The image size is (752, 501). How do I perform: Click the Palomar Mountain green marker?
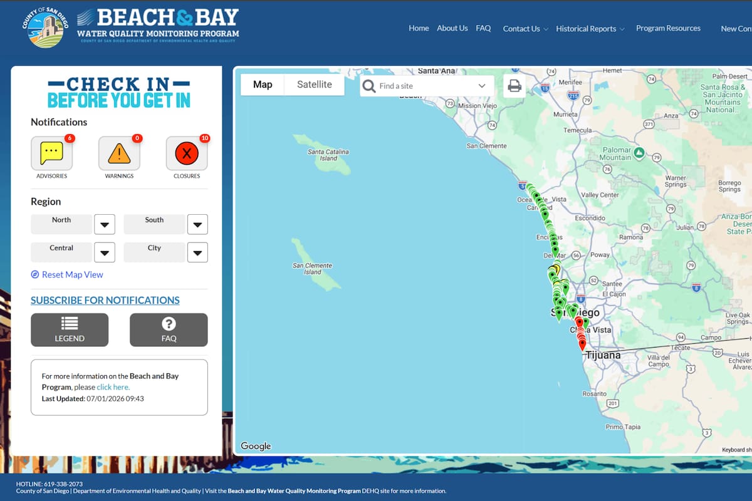[x=639, y=152]
